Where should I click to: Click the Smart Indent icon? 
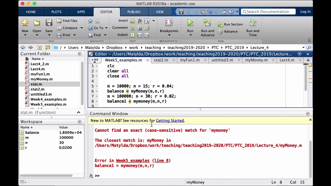point(132,35)
